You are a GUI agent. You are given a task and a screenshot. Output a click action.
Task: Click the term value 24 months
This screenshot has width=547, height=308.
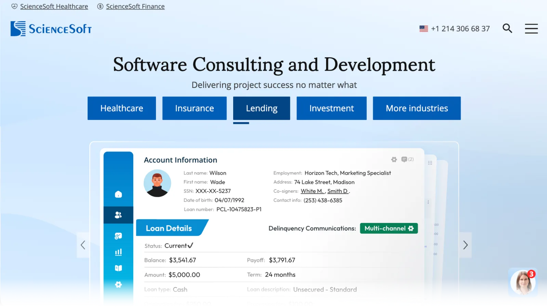tap(280, 275)
